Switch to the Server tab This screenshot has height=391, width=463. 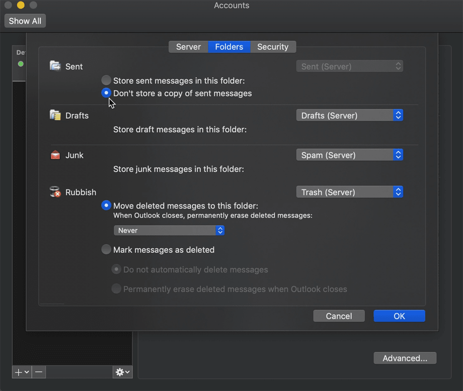tap(188, 46)
